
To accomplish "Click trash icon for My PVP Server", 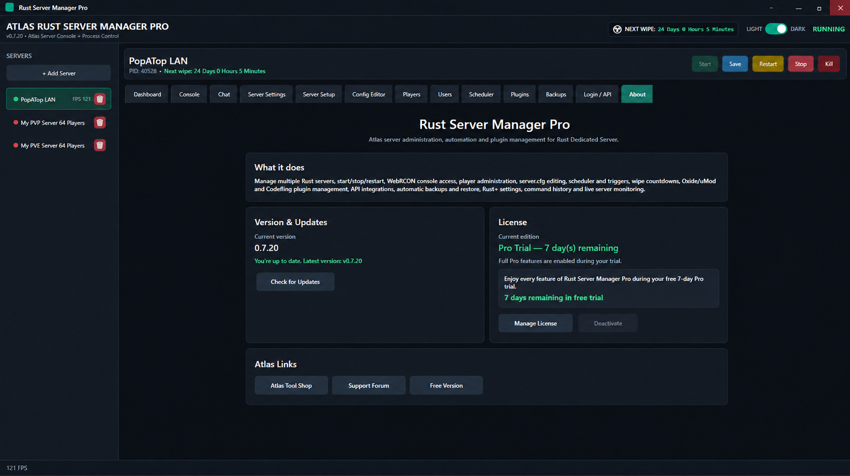I will pyautogui.click(x=100, y=123).
